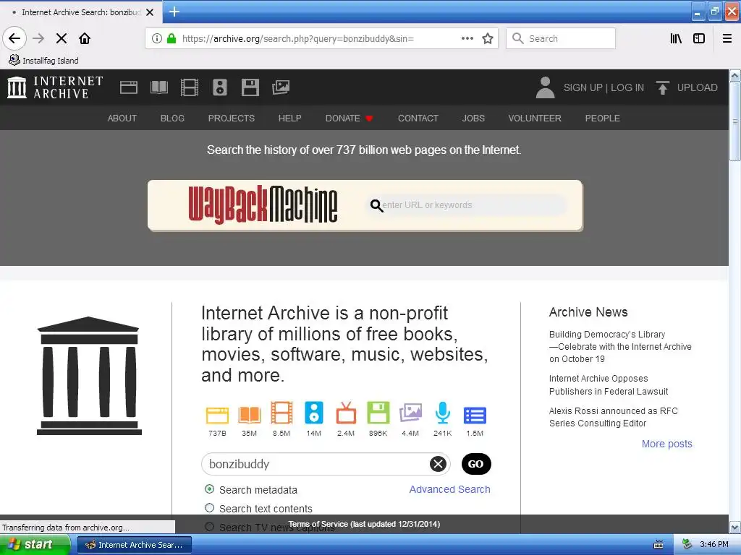The width and height of the screenshot is (741, 555).
Task: Open the HELP menu item
Action: pyautogui.click(x=289, y=118)
